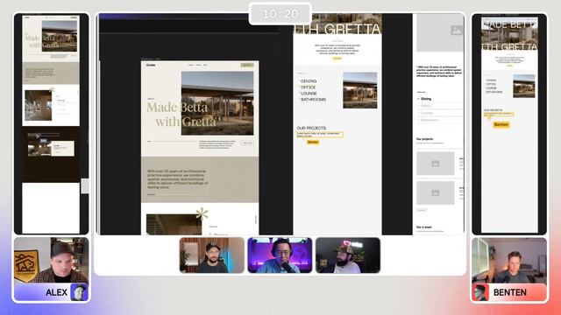Viewport: 561px width, 315px height.
Task: Select LOUNGE in the middle mockup list
Action: point(309,94)
